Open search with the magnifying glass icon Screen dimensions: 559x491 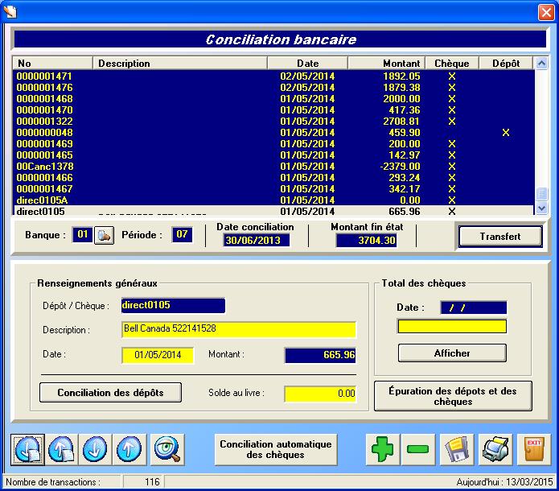coord(167,449)
